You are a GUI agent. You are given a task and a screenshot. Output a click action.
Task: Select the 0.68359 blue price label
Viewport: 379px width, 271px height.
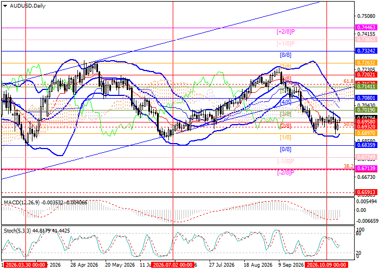366,145
